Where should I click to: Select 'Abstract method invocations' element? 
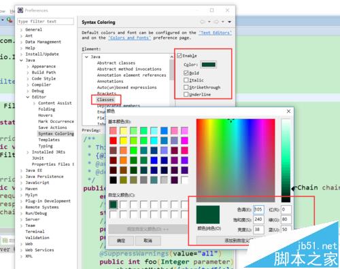129,69
